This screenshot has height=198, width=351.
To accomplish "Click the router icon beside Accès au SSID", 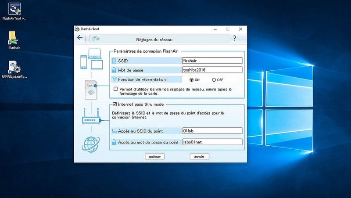I will coord(114,131).
